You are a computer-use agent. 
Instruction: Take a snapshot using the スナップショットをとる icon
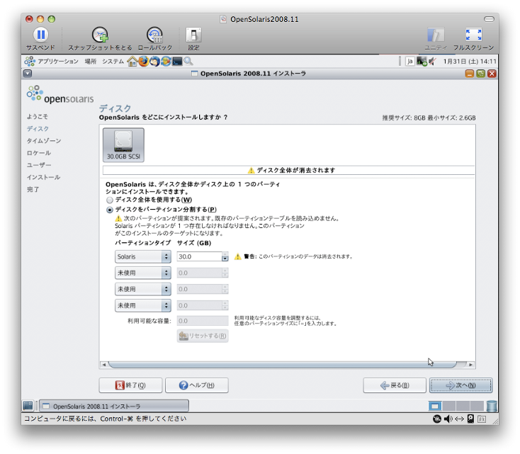(x=100, y=35)
